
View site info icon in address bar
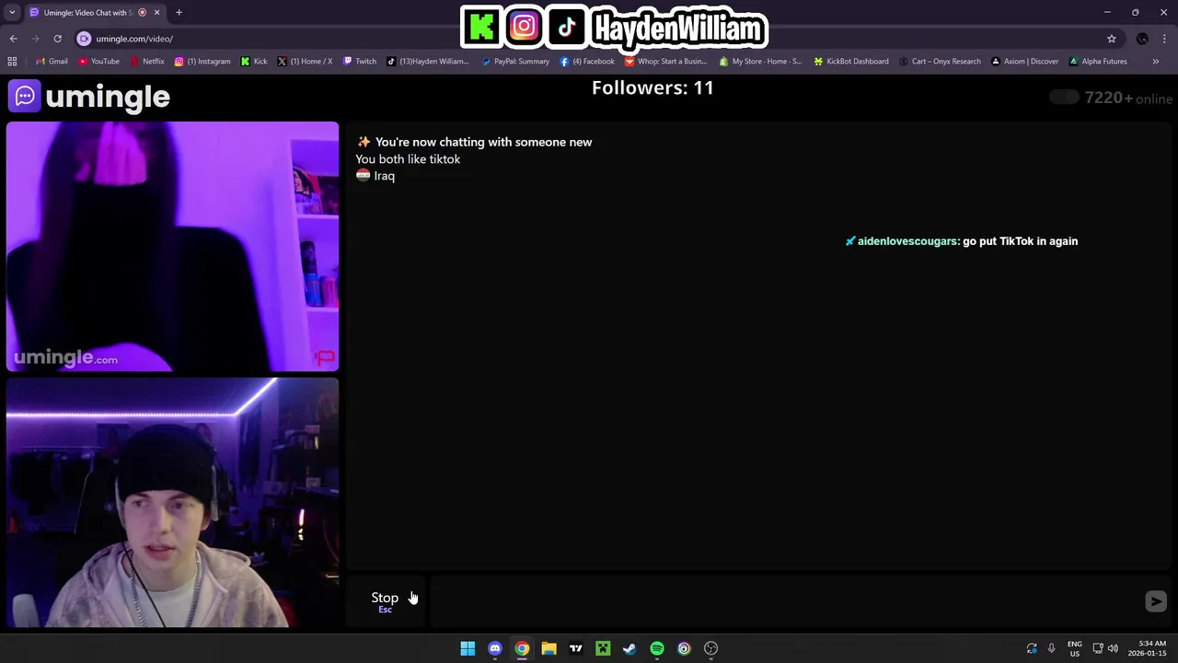pos(84,39)
